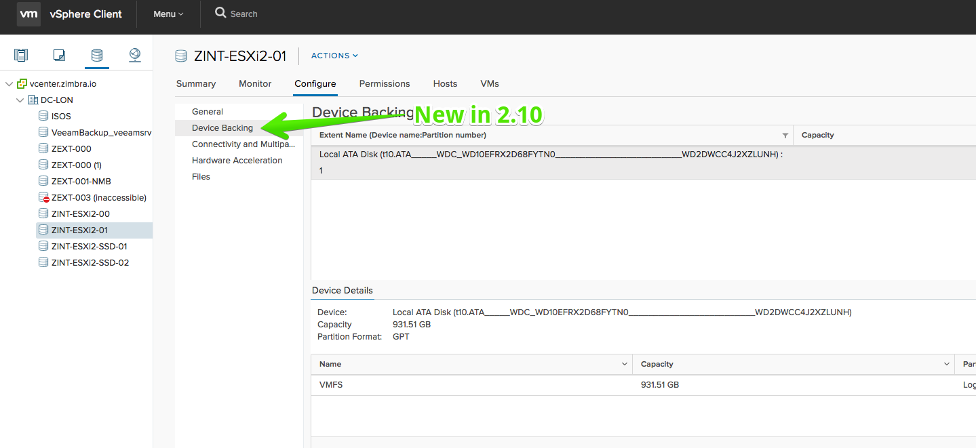Screen dimensions: 976x448
Task: Open the Menu dropdown
Action: coord(168,14)
